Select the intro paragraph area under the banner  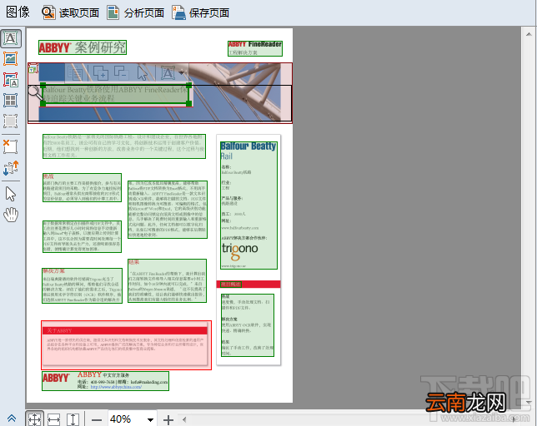[x=124, y=146]
